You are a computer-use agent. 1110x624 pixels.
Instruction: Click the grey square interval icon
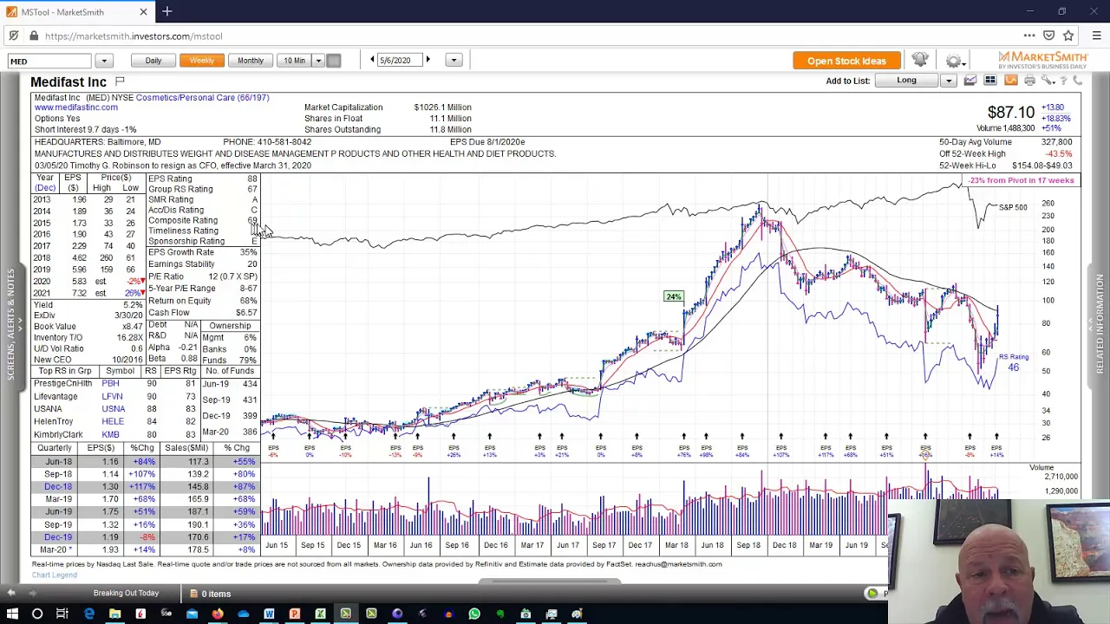pos(334,61)
